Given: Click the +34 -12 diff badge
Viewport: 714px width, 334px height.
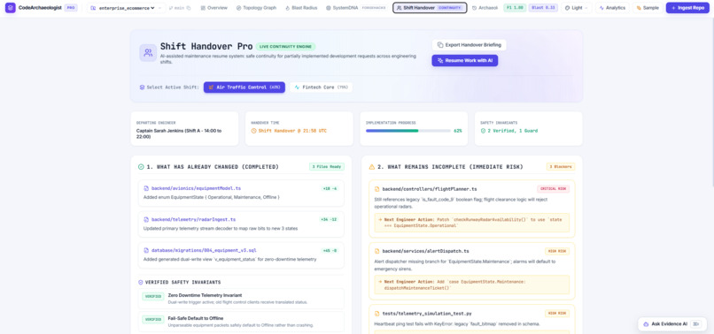Looking at the screenshot, I should click(330, 219).
